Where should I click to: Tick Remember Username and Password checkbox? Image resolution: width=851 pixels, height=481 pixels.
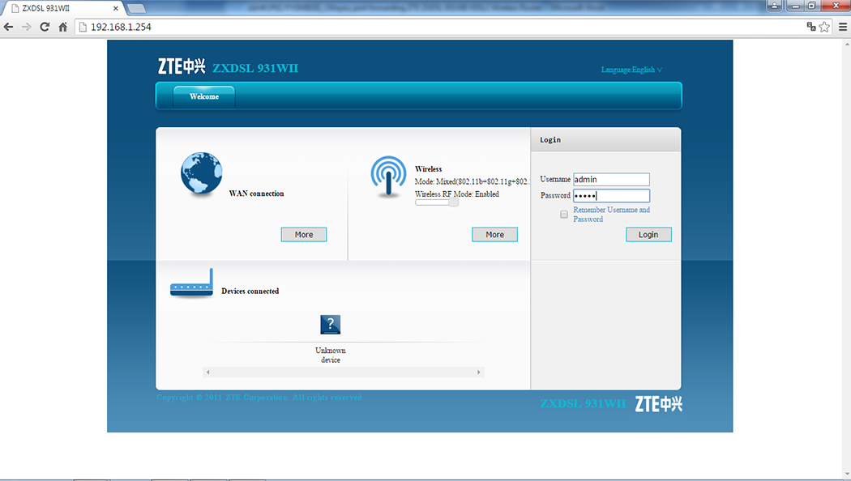coord(564,215)
